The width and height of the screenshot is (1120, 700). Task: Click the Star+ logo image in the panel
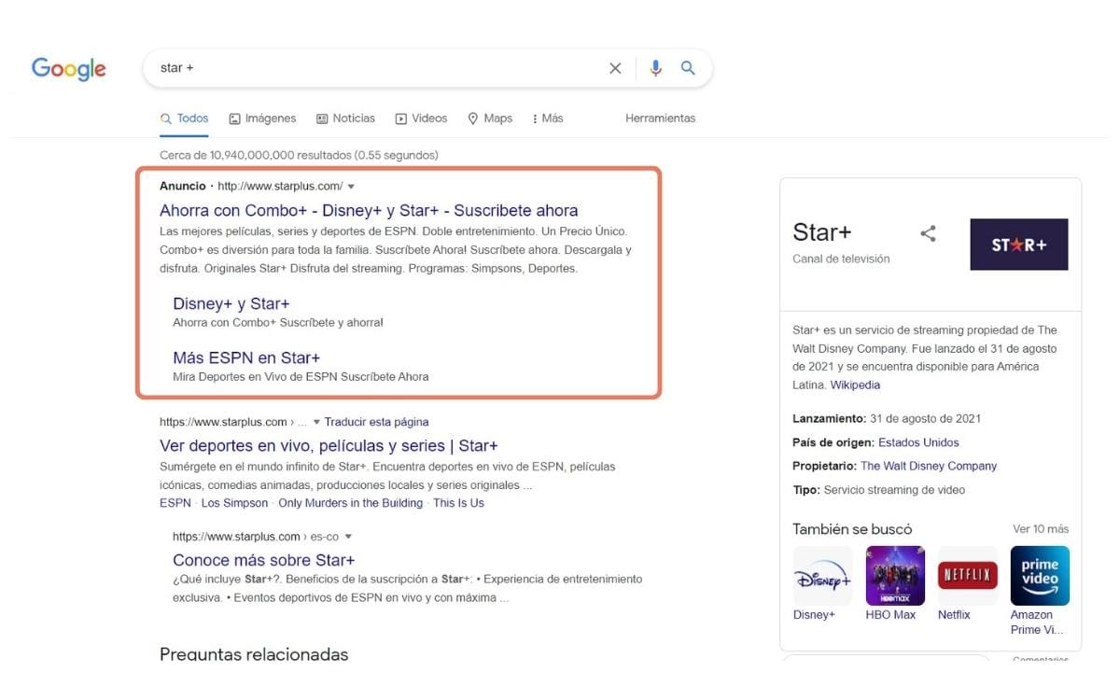pos(1018,244)
